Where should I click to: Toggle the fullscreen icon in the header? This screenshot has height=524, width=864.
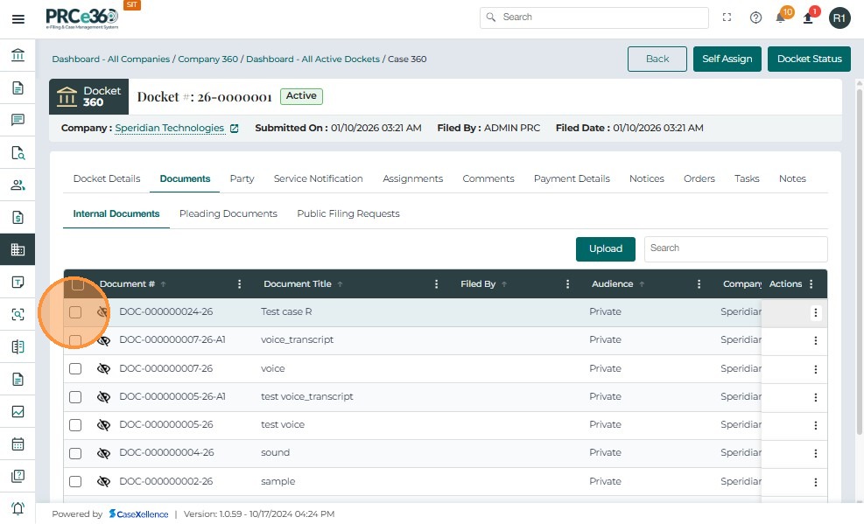727,17
